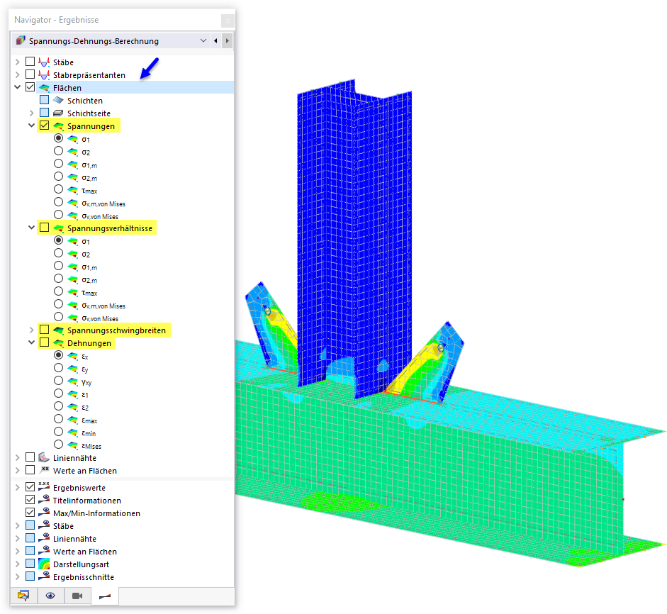Select the εMises strain option
The width and height of the screenshot is (667, 614).
tap(58, 445)
